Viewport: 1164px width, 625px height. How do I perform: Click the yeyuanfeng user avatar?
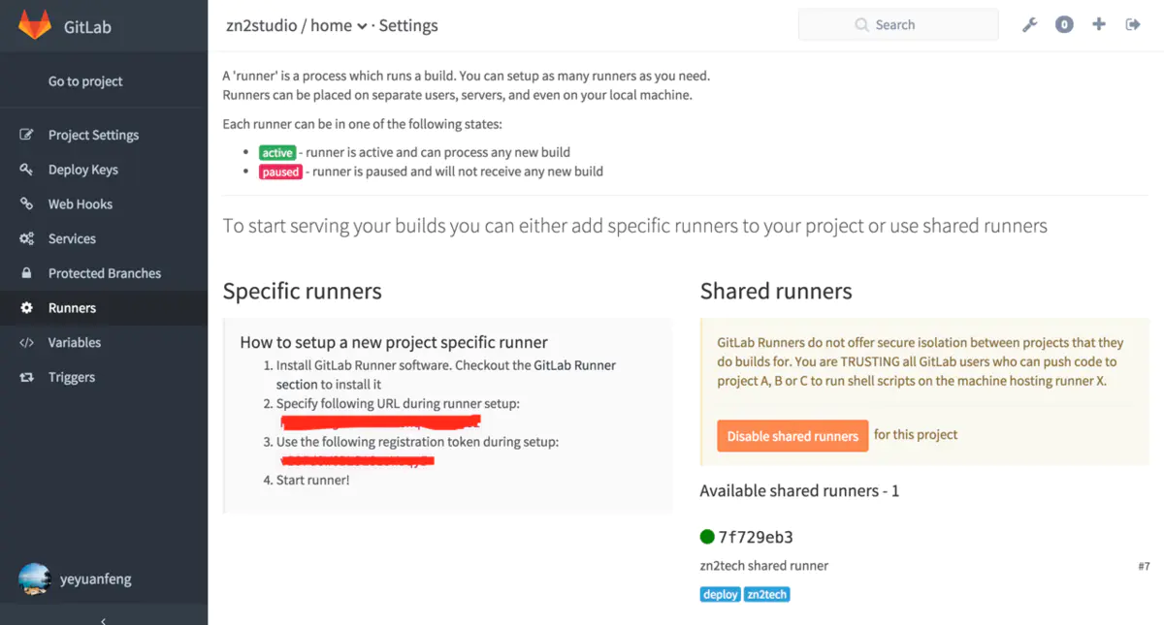tap(35, 579)
